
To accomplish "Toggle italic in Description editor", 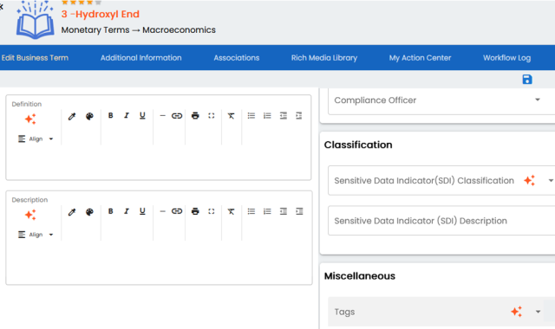I will [x=127, y=211].
